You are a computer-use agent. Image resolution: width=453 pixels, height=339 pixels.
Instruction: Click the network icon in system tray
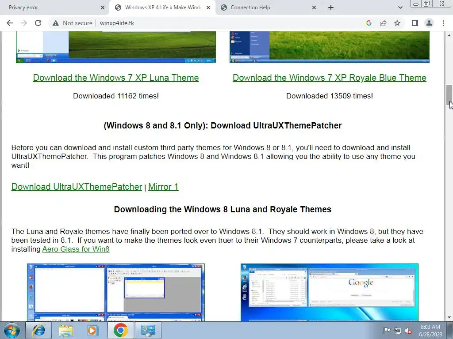pos(398,331)
